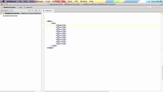
Task: Click the editor horizontal scrollbar
Action: click(x=77, y=91)
